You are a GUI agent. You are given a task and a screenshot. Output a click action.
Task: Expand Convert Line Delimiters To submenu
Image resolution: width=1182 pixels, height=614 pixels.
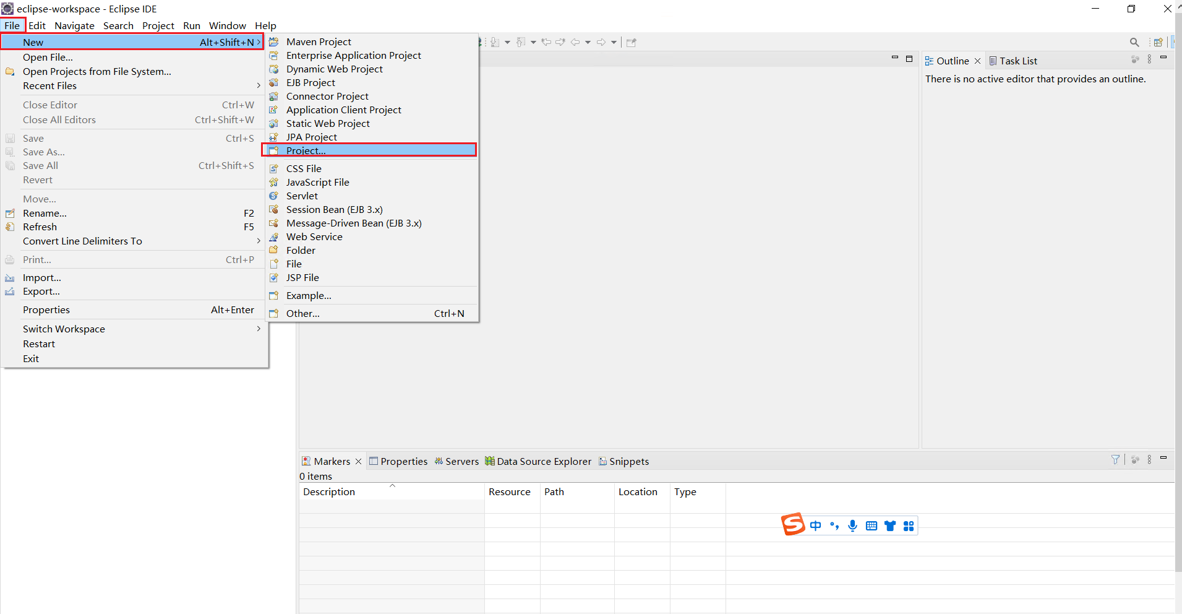pyautogui.click(x=134, y=241)
